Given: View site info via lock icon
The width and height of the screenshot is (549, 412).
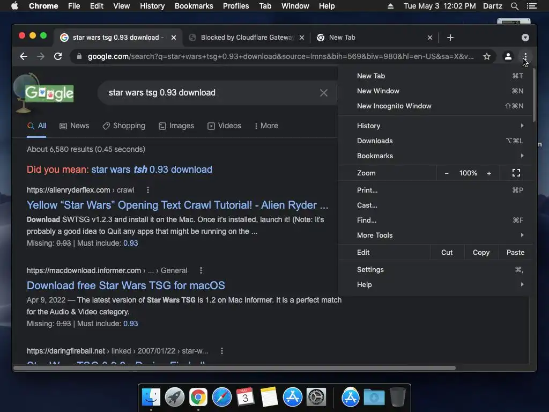Looking at the screenshot, I should [x=79, y=56].
